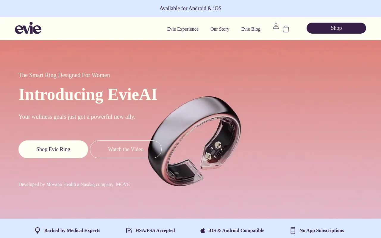Click the Available for Android & iOS banner
Viewport: 381px width, 238px height.
pos(190,8)
